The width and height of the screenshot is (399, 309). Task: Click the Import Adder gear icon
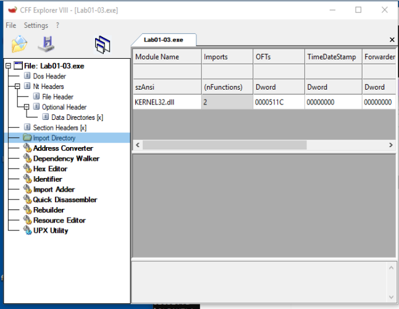pos(27,189)
